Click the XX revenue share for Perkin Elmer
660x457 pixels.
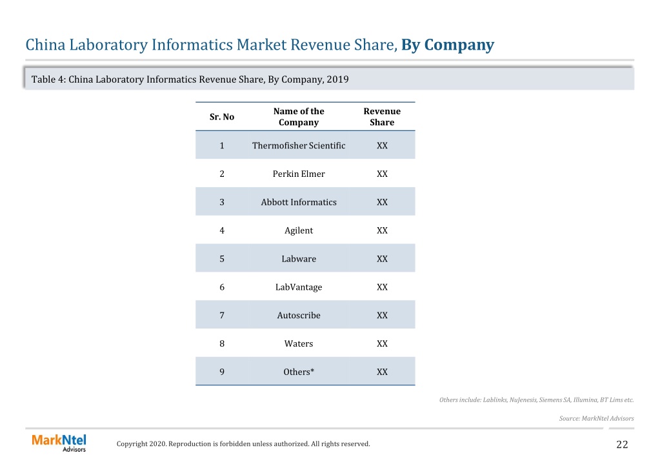coord(382,174)
